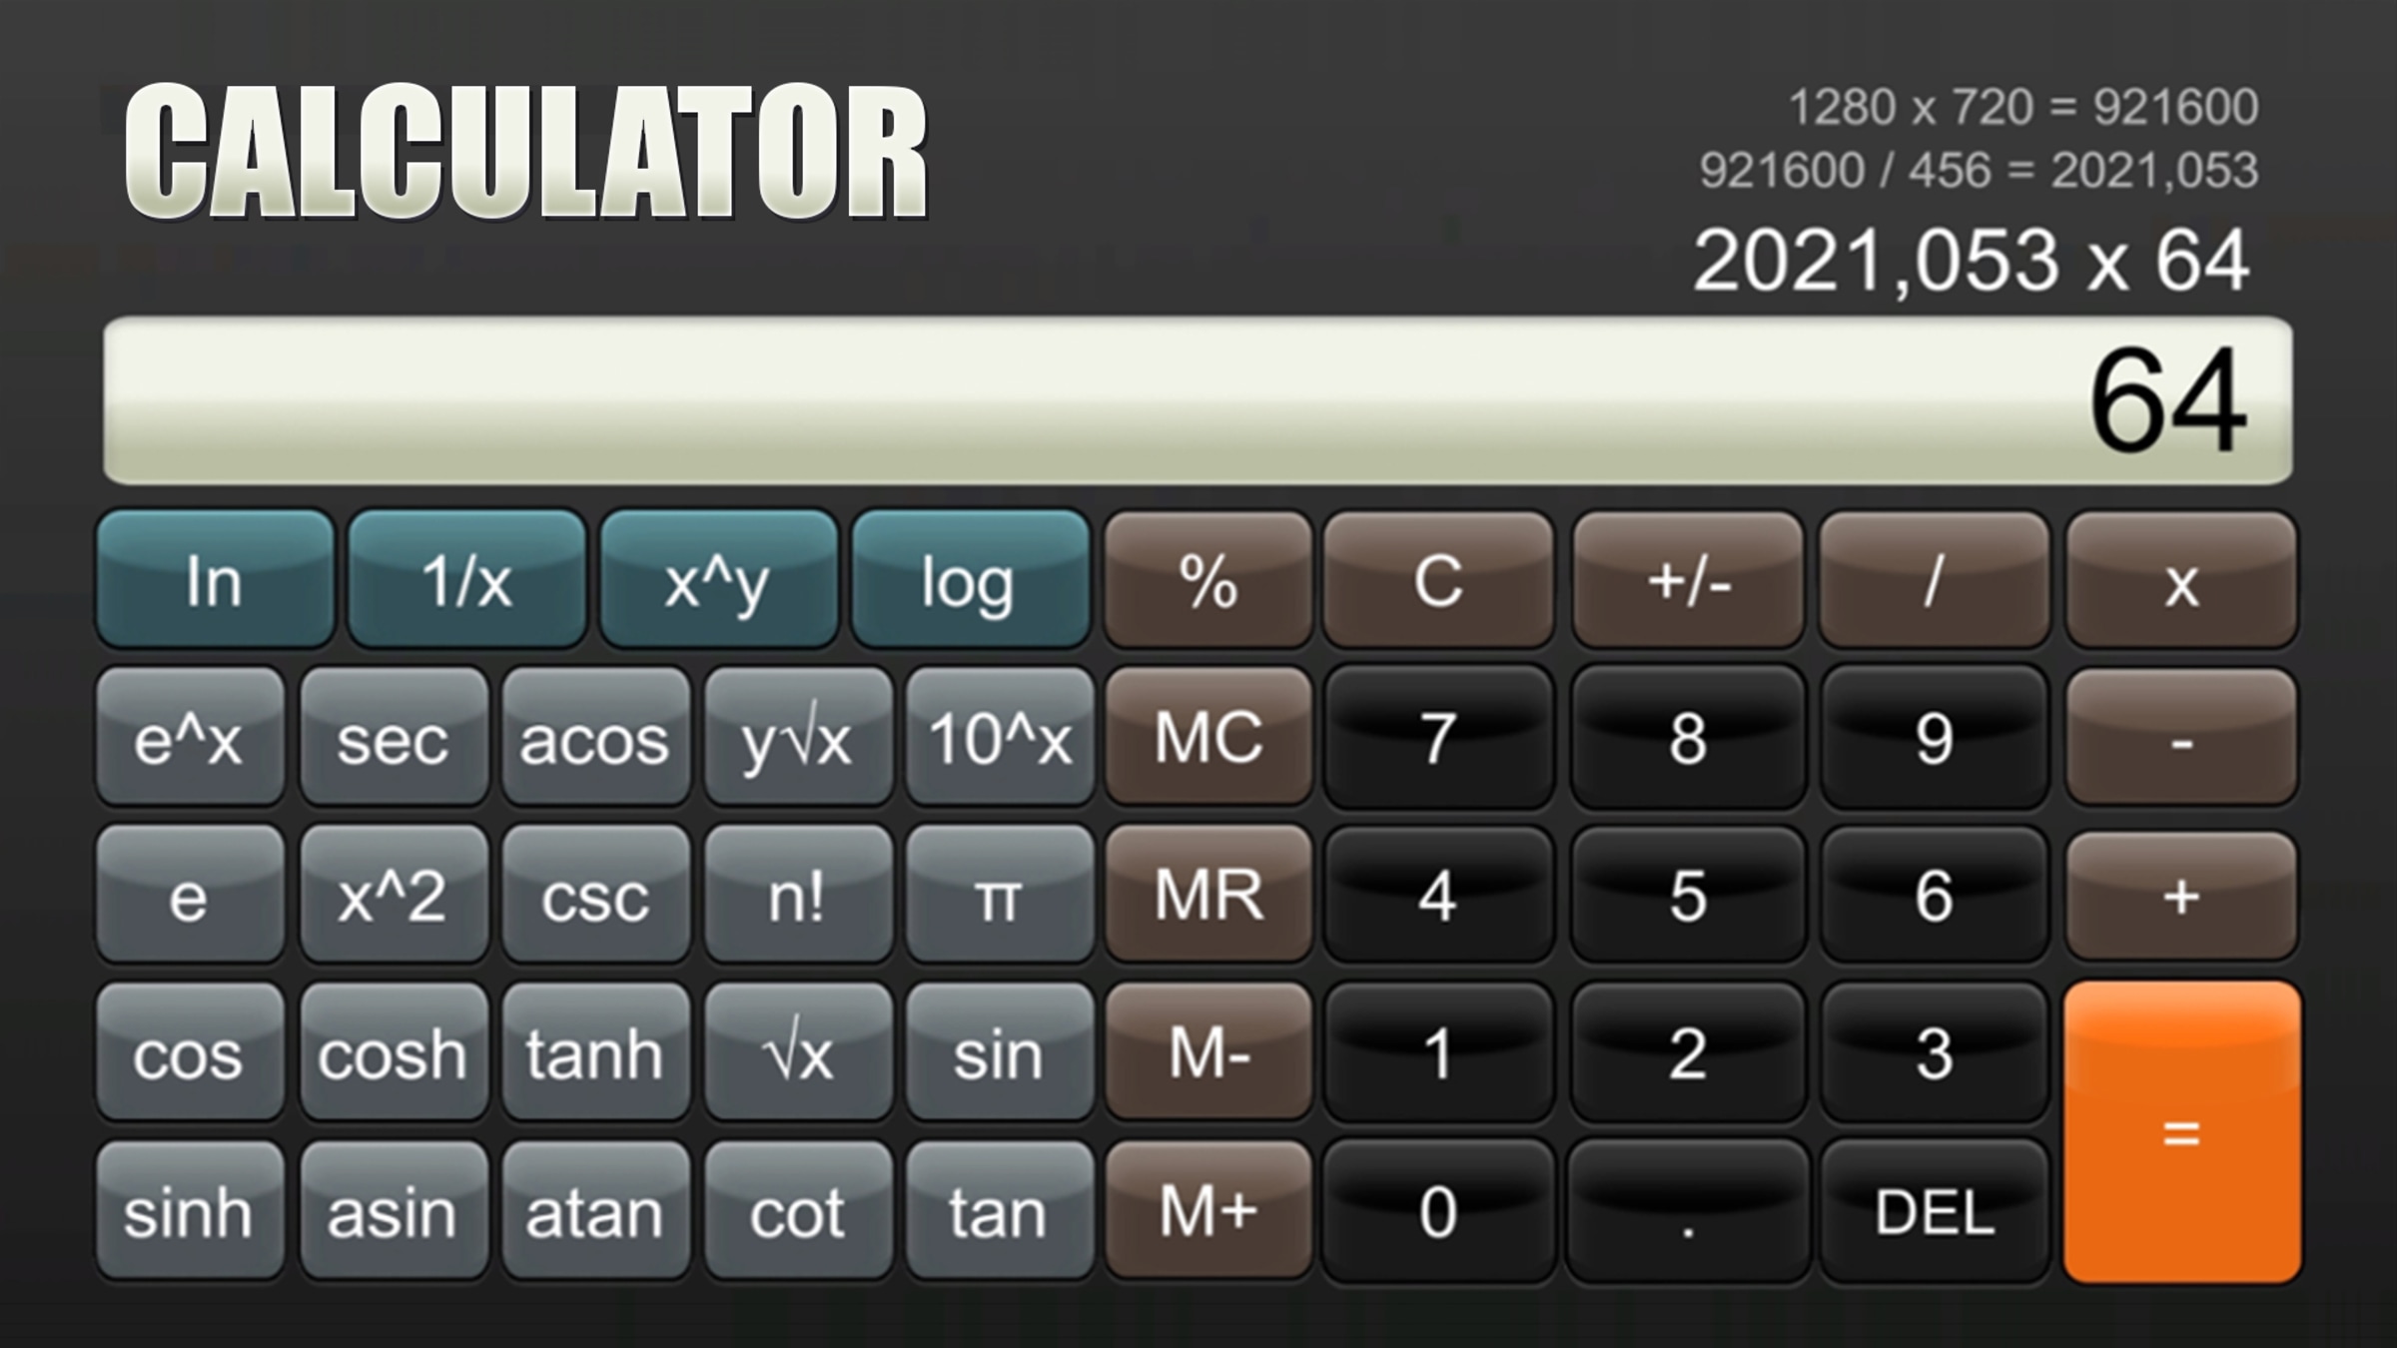Select the natural logarithm ln function
The height and width of the screenshot is (1348, 2397).
[x=213, y=581]
